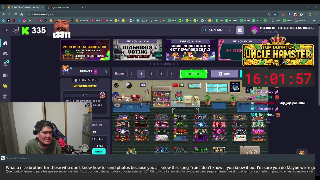This screenshot has width=320, height=180.
Task: Open the Chrome tab search dropdown
Action: click(3, 7)
